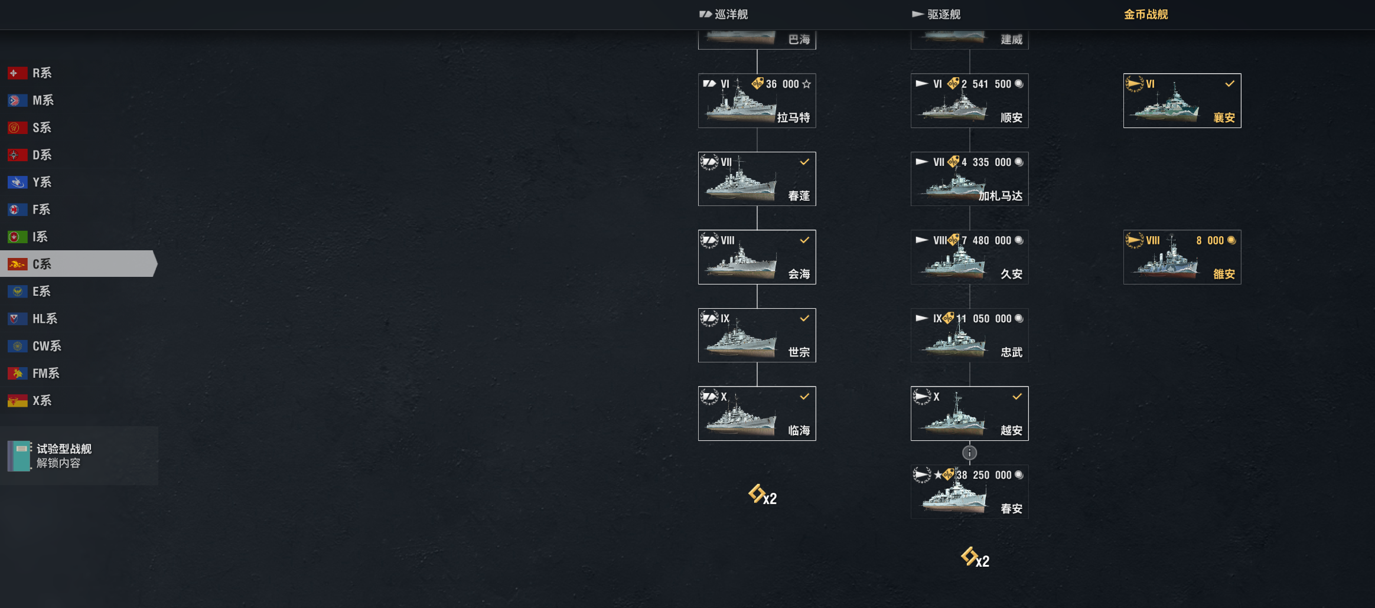This screenshot has width=1375, height=608.
Task: Click the checkmark on 春蓬 ship card
Action: click(804, 162)
